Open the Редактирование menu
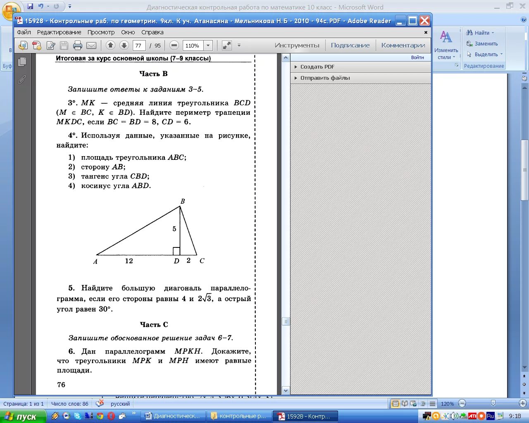Image resolution: width=529 pixels, height=423 pixels. click(x=59, y=32)
